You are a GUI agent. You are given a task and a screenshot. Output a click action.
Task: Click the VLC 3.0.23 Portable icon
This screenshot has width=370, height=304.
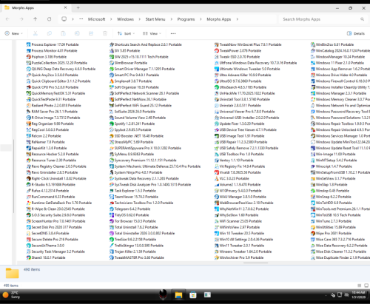tap(217, 178)
